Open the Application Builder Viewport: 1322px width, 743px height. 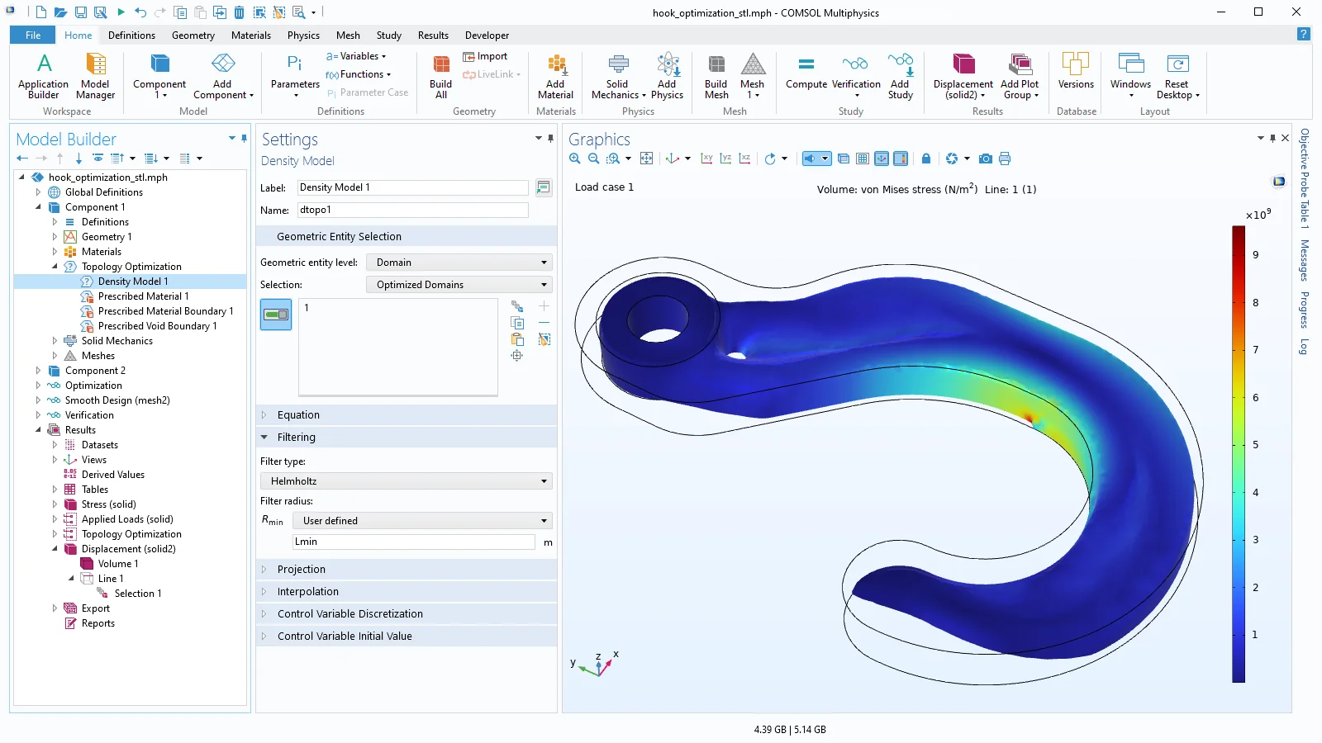coord(43,76)
